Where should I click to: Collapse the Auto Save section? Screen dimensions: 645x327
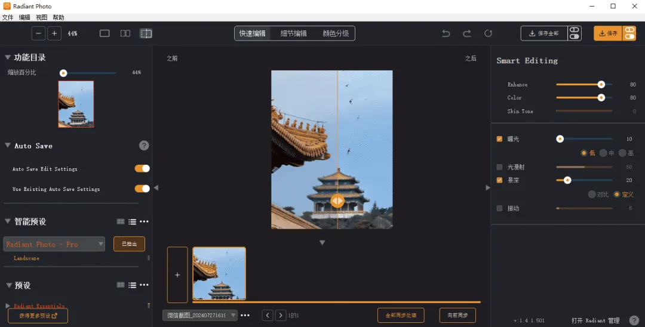(x=7, y=145)
